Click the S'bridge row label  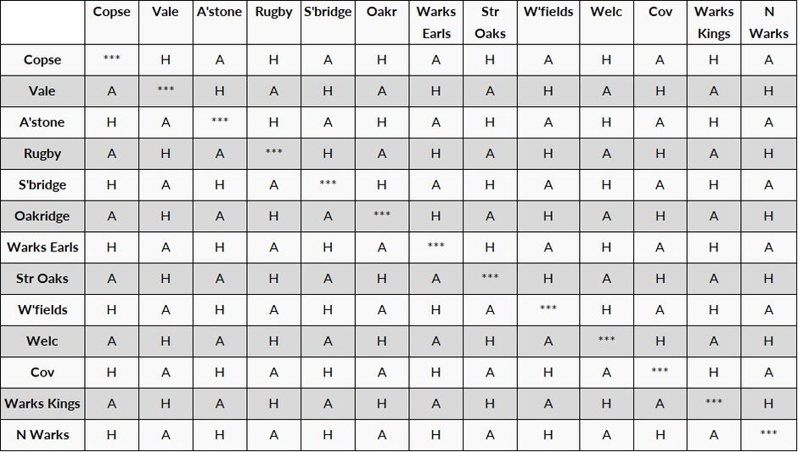point(42,185)
